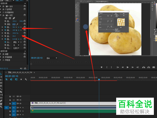Toggle Linked Selection in the timeline
The height and width of the screenshot is (118, 157).
click(x=16, y=80)
